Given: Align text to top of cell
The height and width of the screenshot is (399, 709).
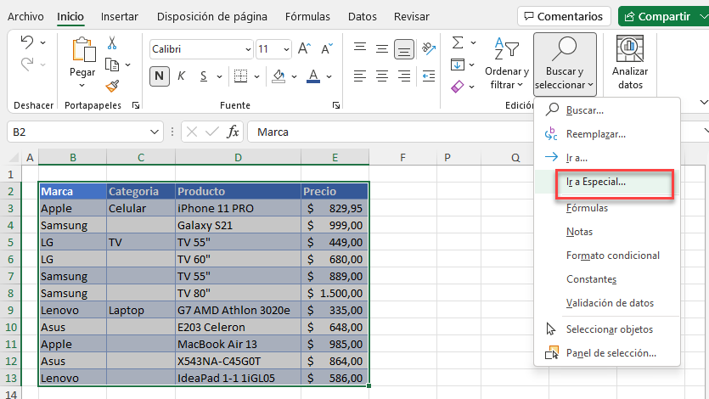Looking at the screenshot, I should (360, 48).
